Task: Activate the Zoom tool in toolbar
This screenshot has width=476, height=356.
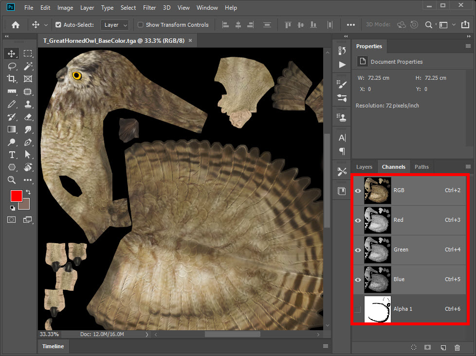Action: pyautogui.click(x=12, y=180)
